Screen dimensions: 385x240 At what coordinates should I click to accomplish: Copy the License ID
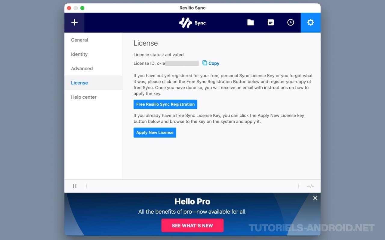(211, 63)
